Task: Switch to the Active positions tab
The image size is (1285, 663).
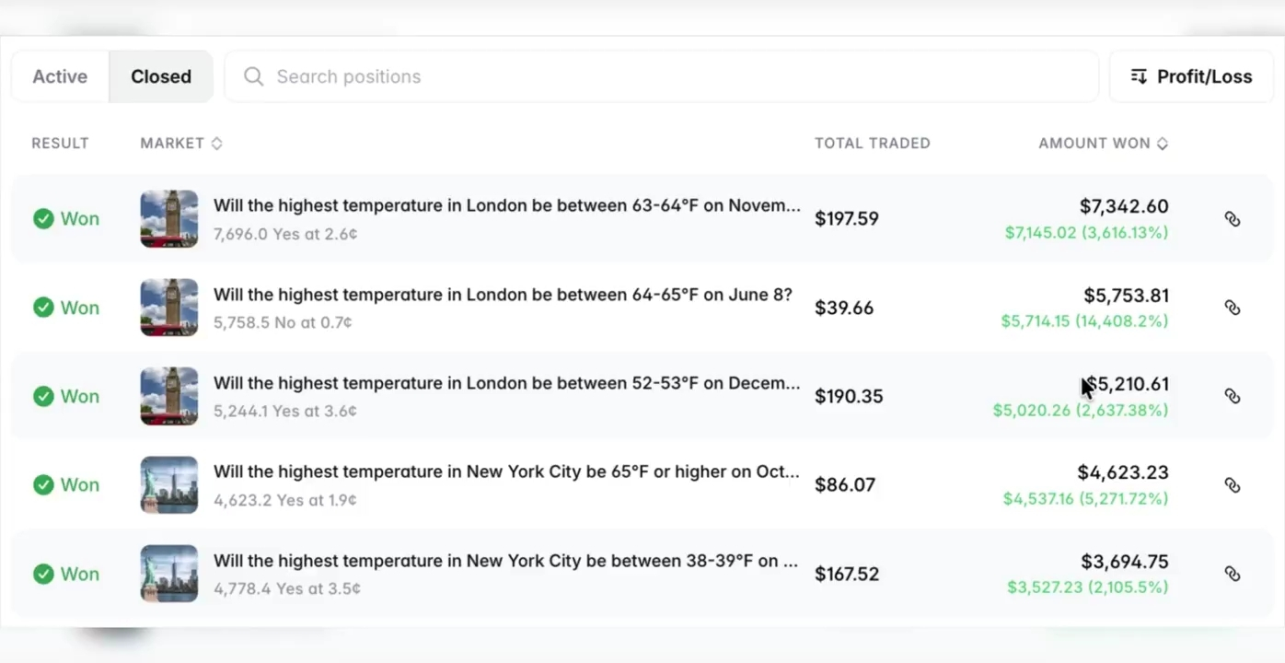Action: pyautogui.click(x=60, y=76)
